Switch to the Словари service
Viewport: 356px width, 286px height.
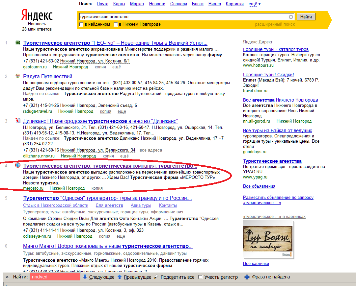[179, 4]
